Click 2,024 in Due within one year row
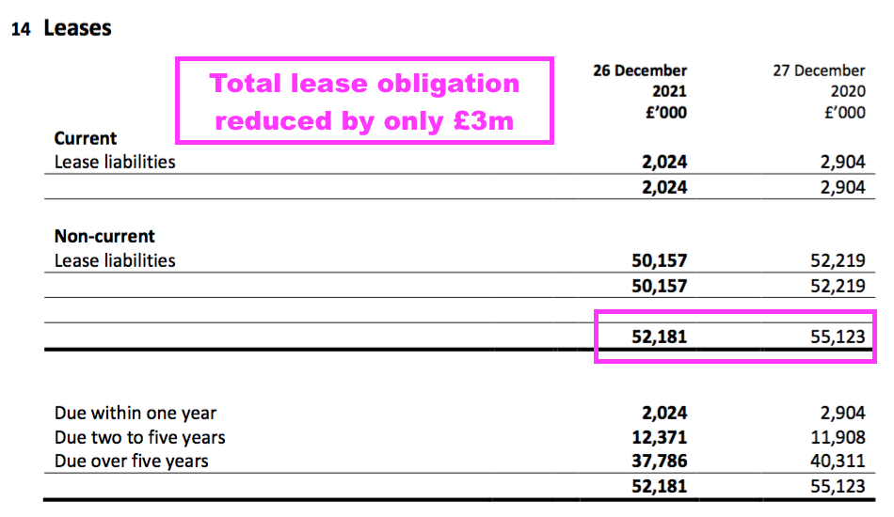 [x=664, y=413]
